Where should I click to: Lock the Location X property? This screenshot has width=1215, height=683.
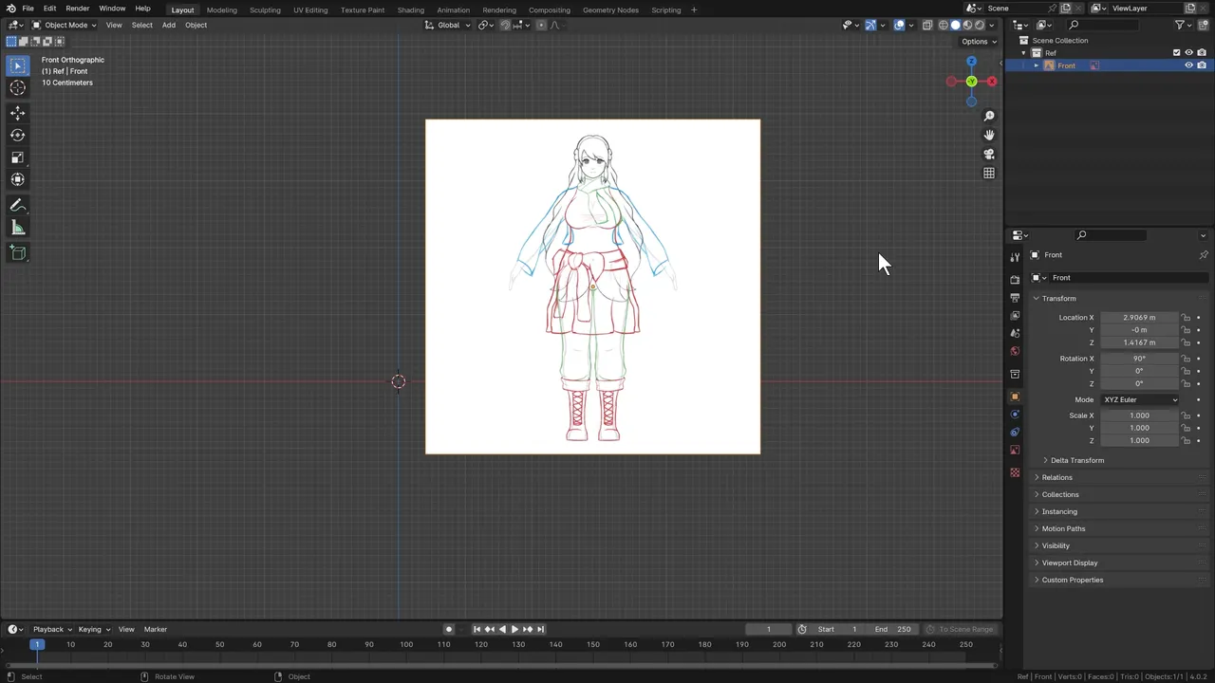tap(1186, 318)
